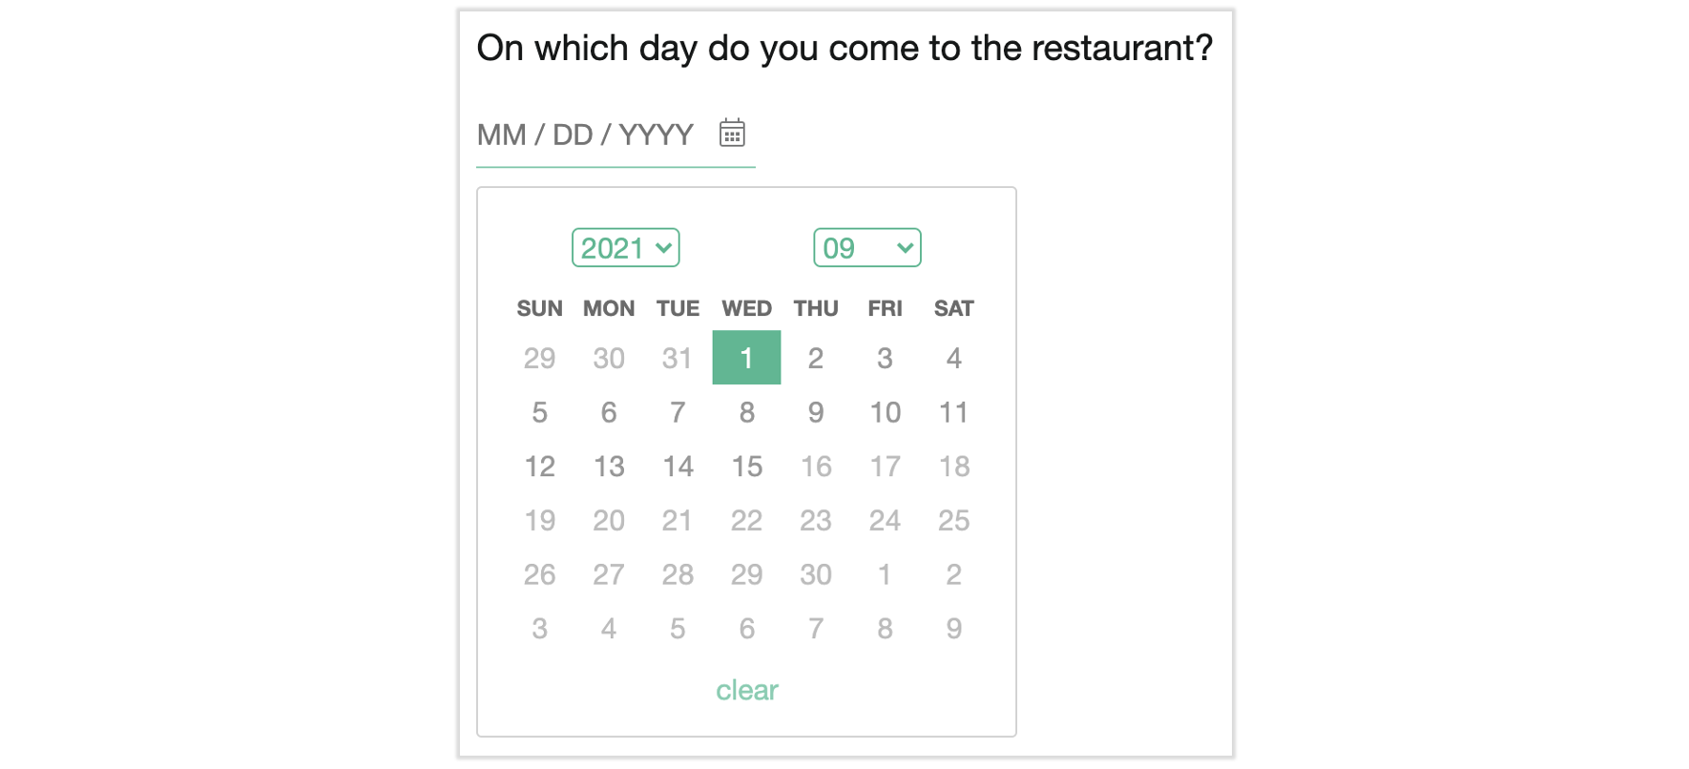Image resolution: width=1689 pixels, height=769 pixels.
Task: Choose September 5 on the calendar grid
Action: click(539, 412)
